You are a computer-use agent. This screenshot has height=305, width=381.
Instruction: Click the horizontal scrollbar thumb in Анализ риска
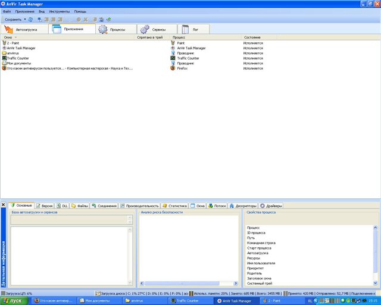pos(182,284)
